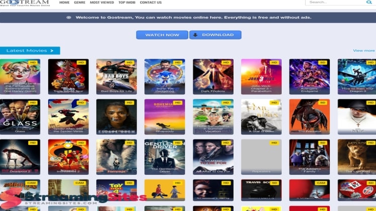This screenshot has height=211, width=376.
Task: Open the Home menu item
Action: click(64, 3)
